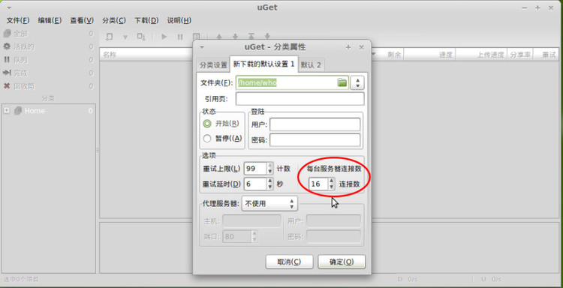This screenshot has width=563, height=288.
Task: Open the 文件(F) menu
Action: [18, 20]
